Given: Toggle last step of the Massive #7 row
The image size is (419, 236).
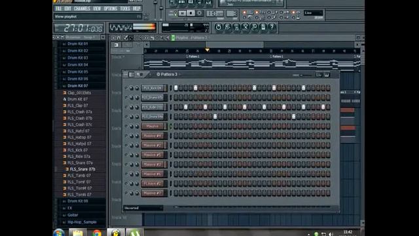Looking at the screenshot, I should click(x=328, y=193).
